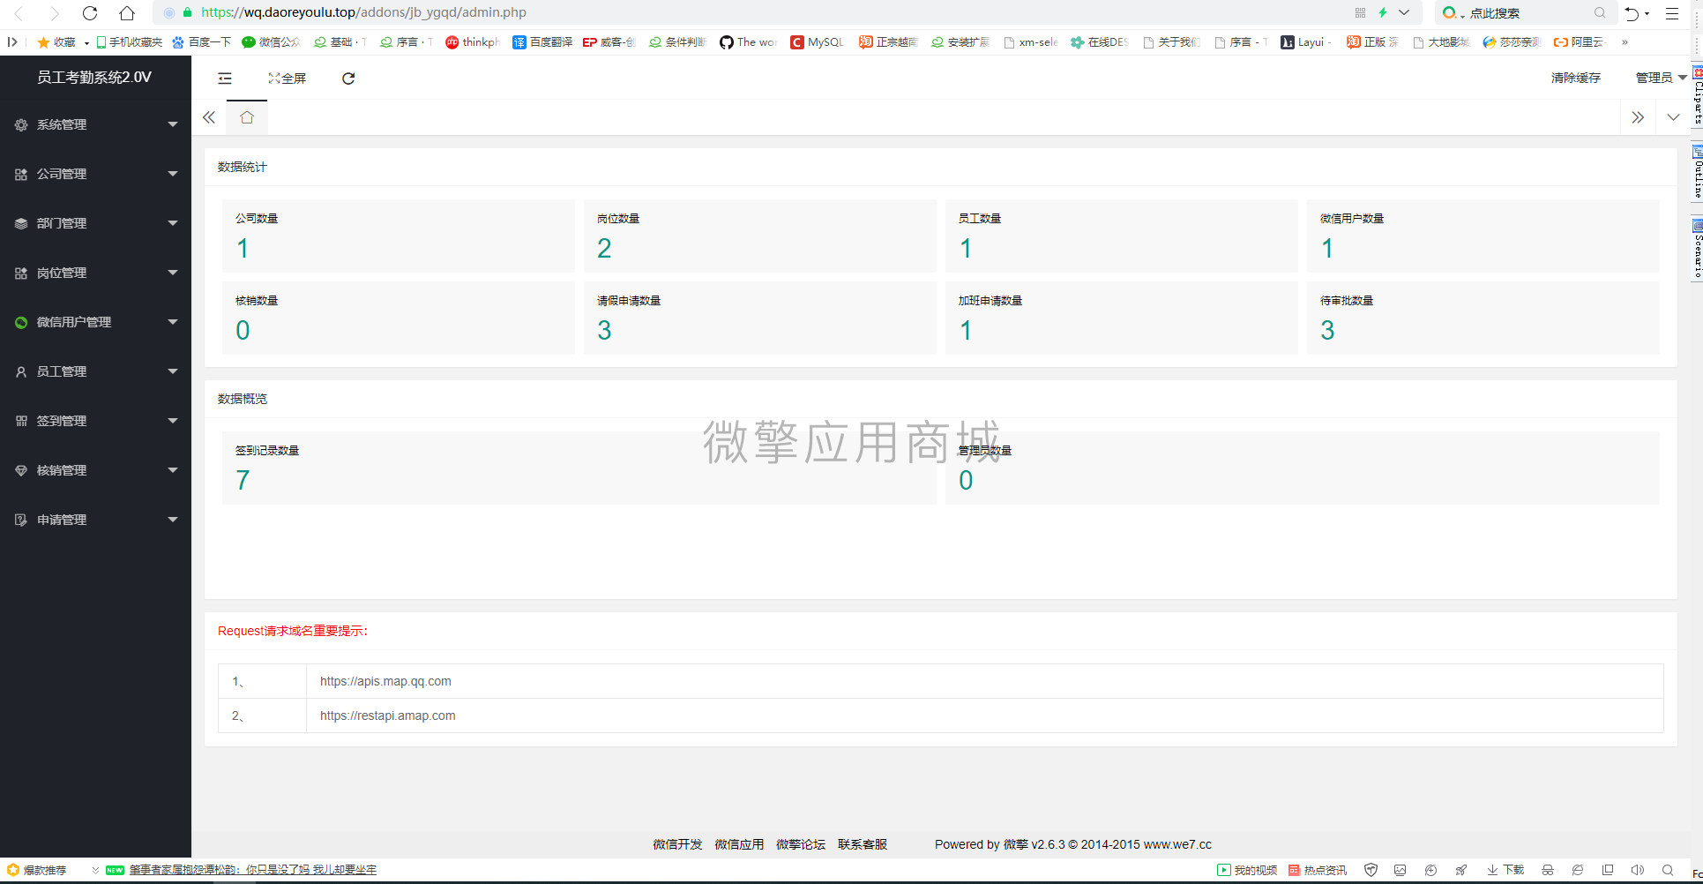This screenshot has width=1703, height=884.
Task: Open 微擎论坛 footer link
Action: [x=801, y=844]
